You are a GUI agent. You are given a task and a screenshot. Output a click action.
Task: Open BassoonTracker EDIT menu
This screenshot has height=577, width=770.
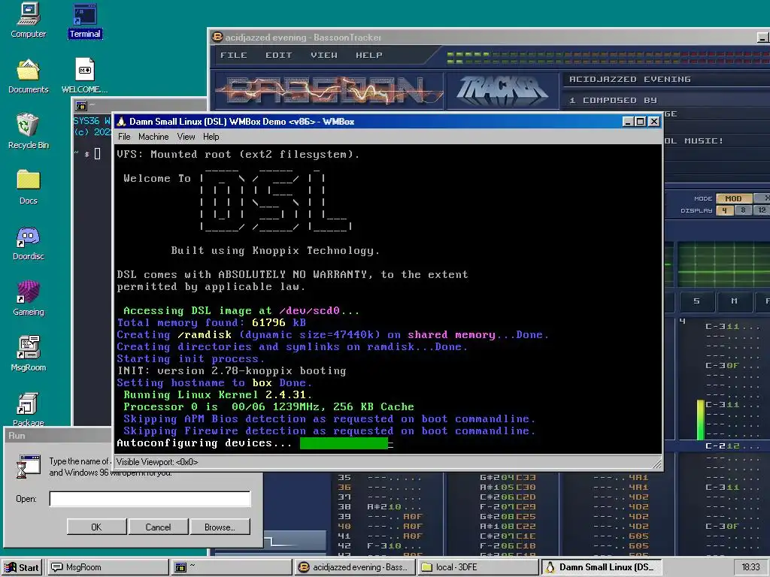(x=278, y=55)
